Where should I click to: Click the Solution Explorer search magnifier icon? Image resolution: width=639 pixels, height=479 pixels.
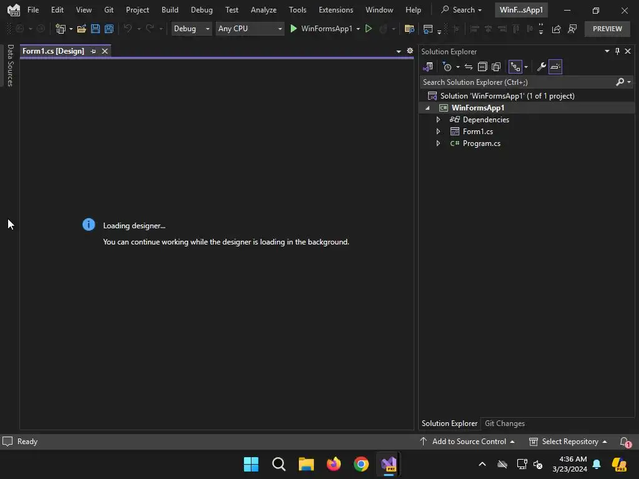[x=620, y=82]
